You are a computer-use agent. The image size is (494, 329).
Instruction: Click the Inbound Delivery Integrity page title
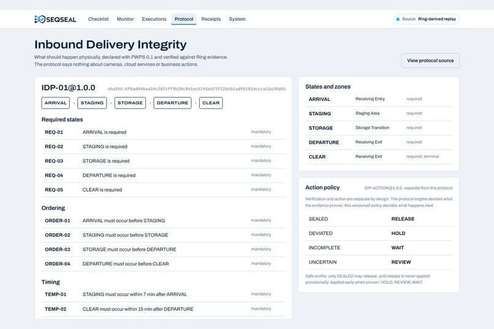[110, 44]
